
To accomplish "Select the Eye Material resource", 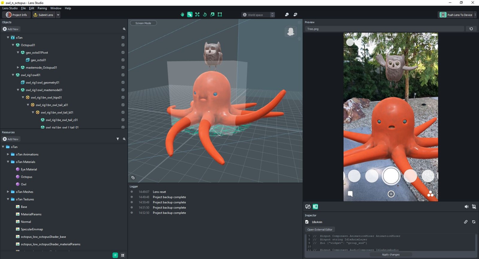I will tap(29, 169).
